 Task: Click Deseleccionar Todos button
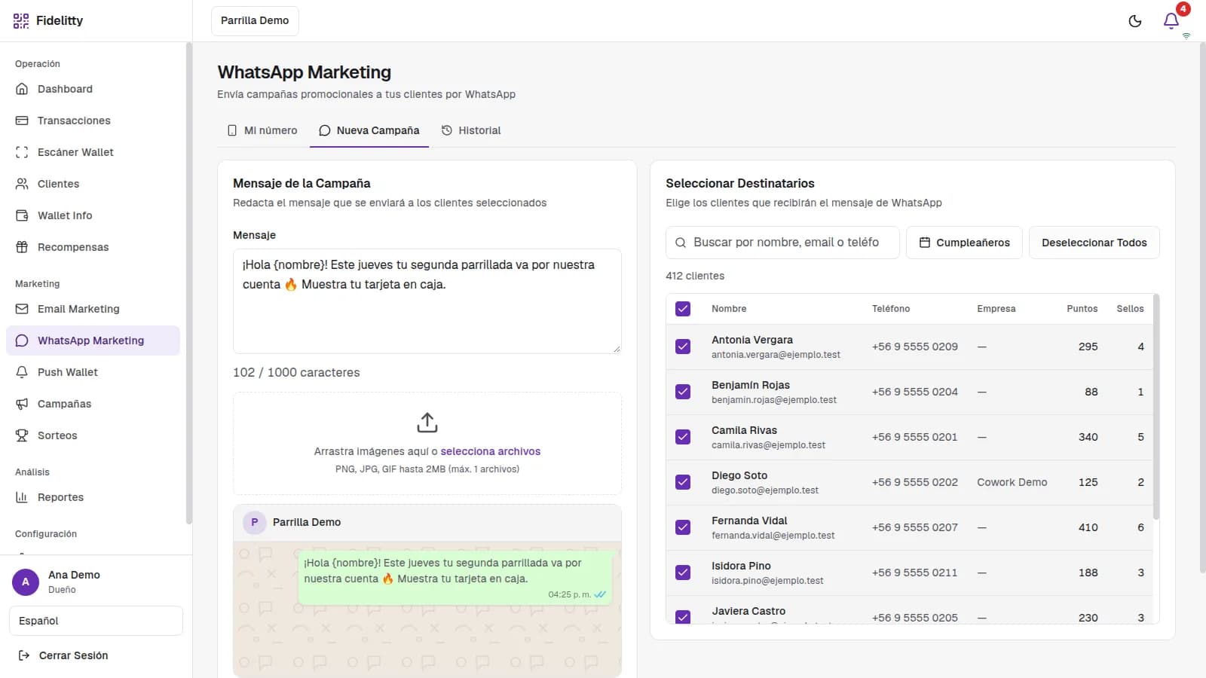1094,243
